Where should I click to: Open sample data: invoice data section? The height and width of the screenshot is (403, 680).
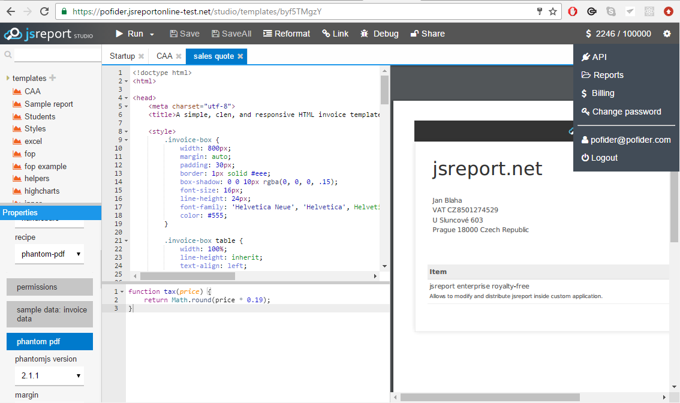[x=49, y=314]
